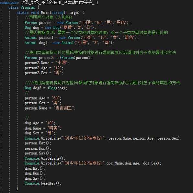Viewport: 193px width, 193px height.
Task: Click line 'Person person2 = (Person)person1;'
Action: (58, 58)
